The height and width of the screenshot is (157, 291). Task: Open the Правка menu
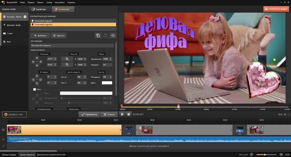tap(31, 2)
